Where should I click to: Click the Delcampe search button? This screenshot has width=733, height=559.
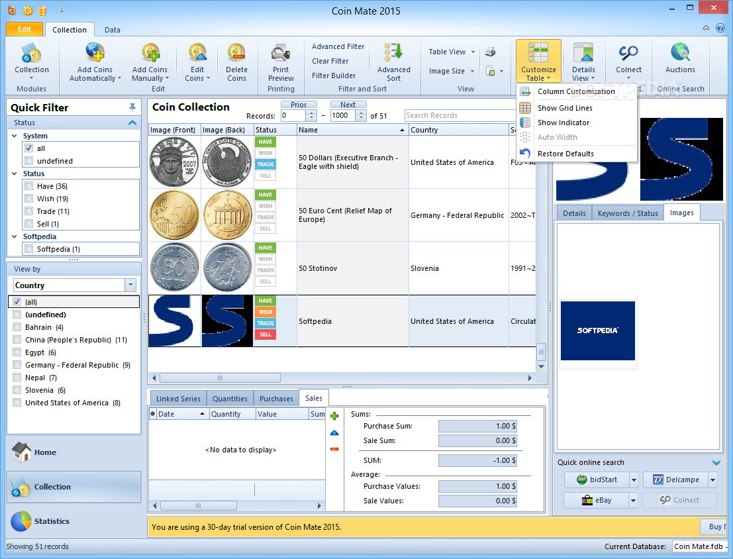675,480
